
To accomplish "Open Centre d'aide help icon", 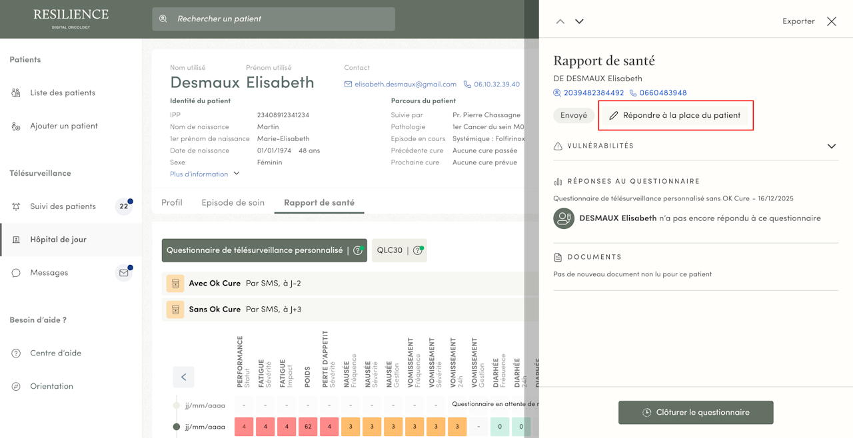I will (16, 353).
